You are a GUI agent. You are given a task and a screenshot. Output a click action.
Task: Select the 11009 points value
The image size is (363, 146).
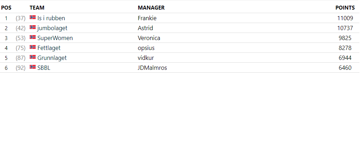[x=345, y=18]
